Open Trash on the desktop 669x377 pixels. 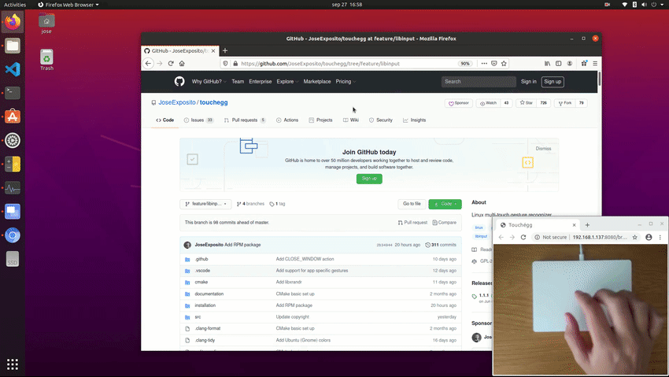[x=46, y=60]
